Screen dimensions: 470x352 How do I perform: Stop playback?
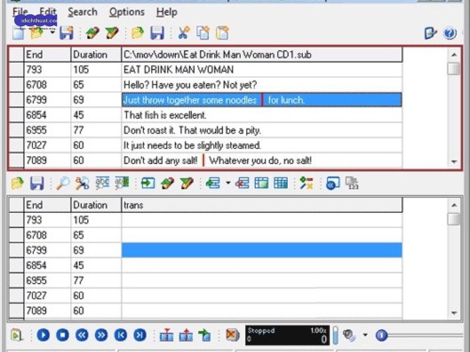click(63, 334)
